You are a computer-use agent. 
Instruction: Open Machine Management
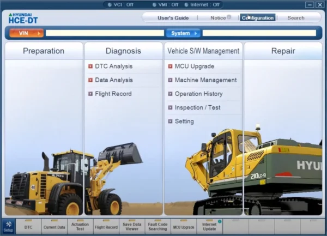(x=205, y=80)
